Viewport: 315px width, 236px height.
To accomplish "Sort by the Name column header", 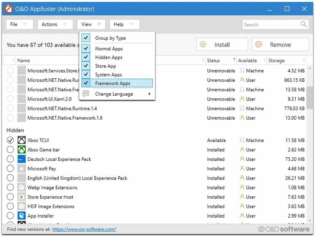I will [x=110, y=60].
